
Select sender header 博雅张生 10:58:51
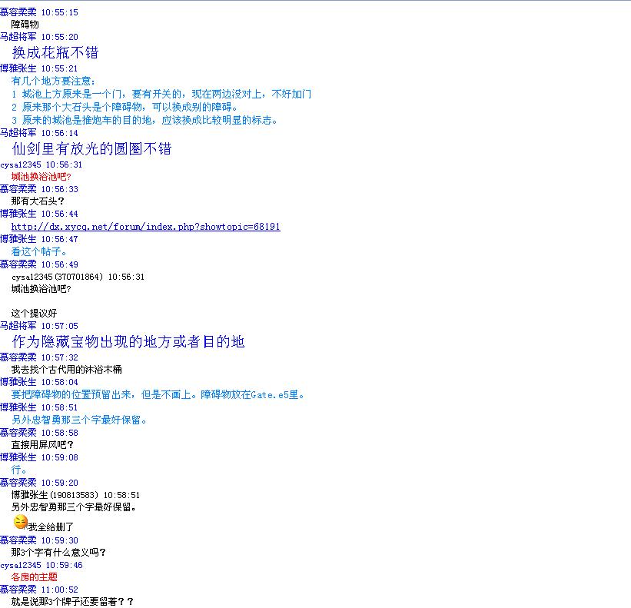[x=39, y=407]
